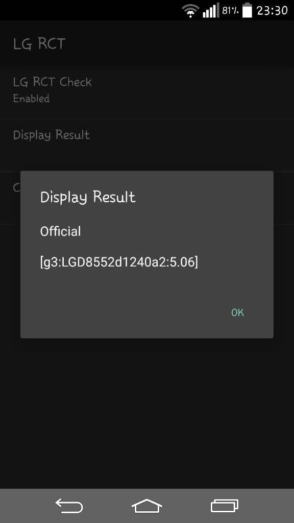Tap the 23:30 clock in status bar
This screenshot has height=523, width=294.
click(x=272, y=11)
